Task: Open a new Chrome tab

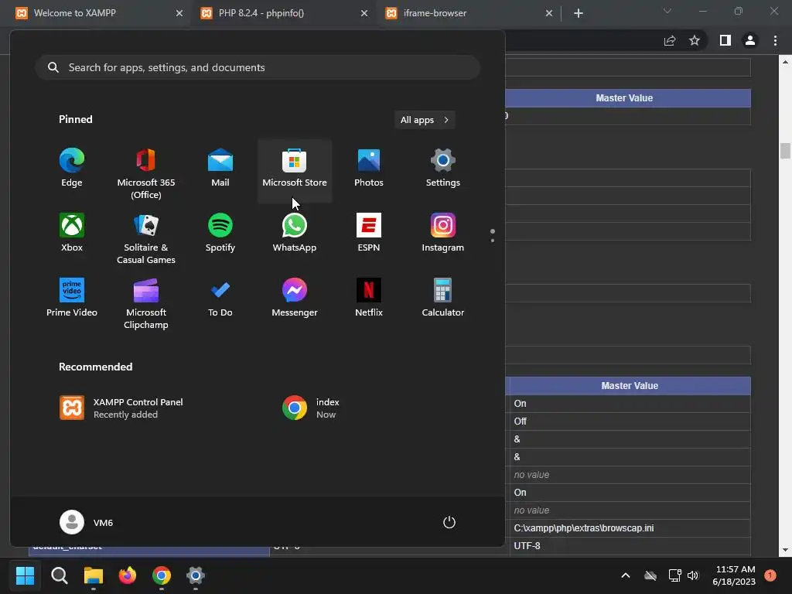Action: 579,13
